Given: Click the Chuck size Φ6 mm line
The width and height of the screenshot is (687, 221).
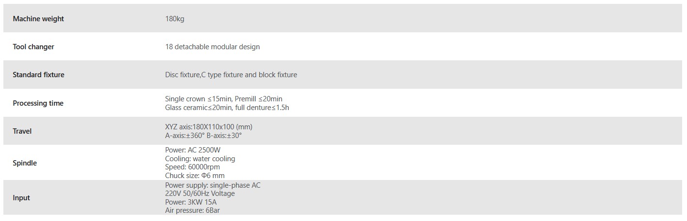Looking at the screenshot, I should (x=195, y=176).
